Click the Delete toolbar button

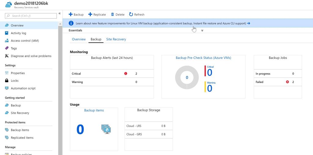point(118,14)
